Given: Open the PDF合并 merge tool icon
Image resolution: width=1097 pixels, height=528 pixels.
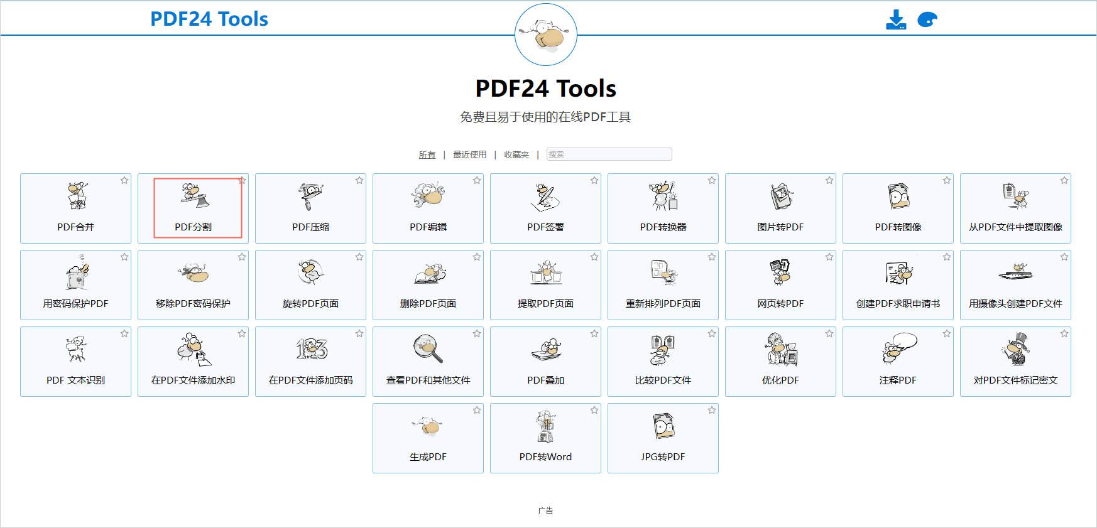Looking at the screenshot, I should point(77,196).
